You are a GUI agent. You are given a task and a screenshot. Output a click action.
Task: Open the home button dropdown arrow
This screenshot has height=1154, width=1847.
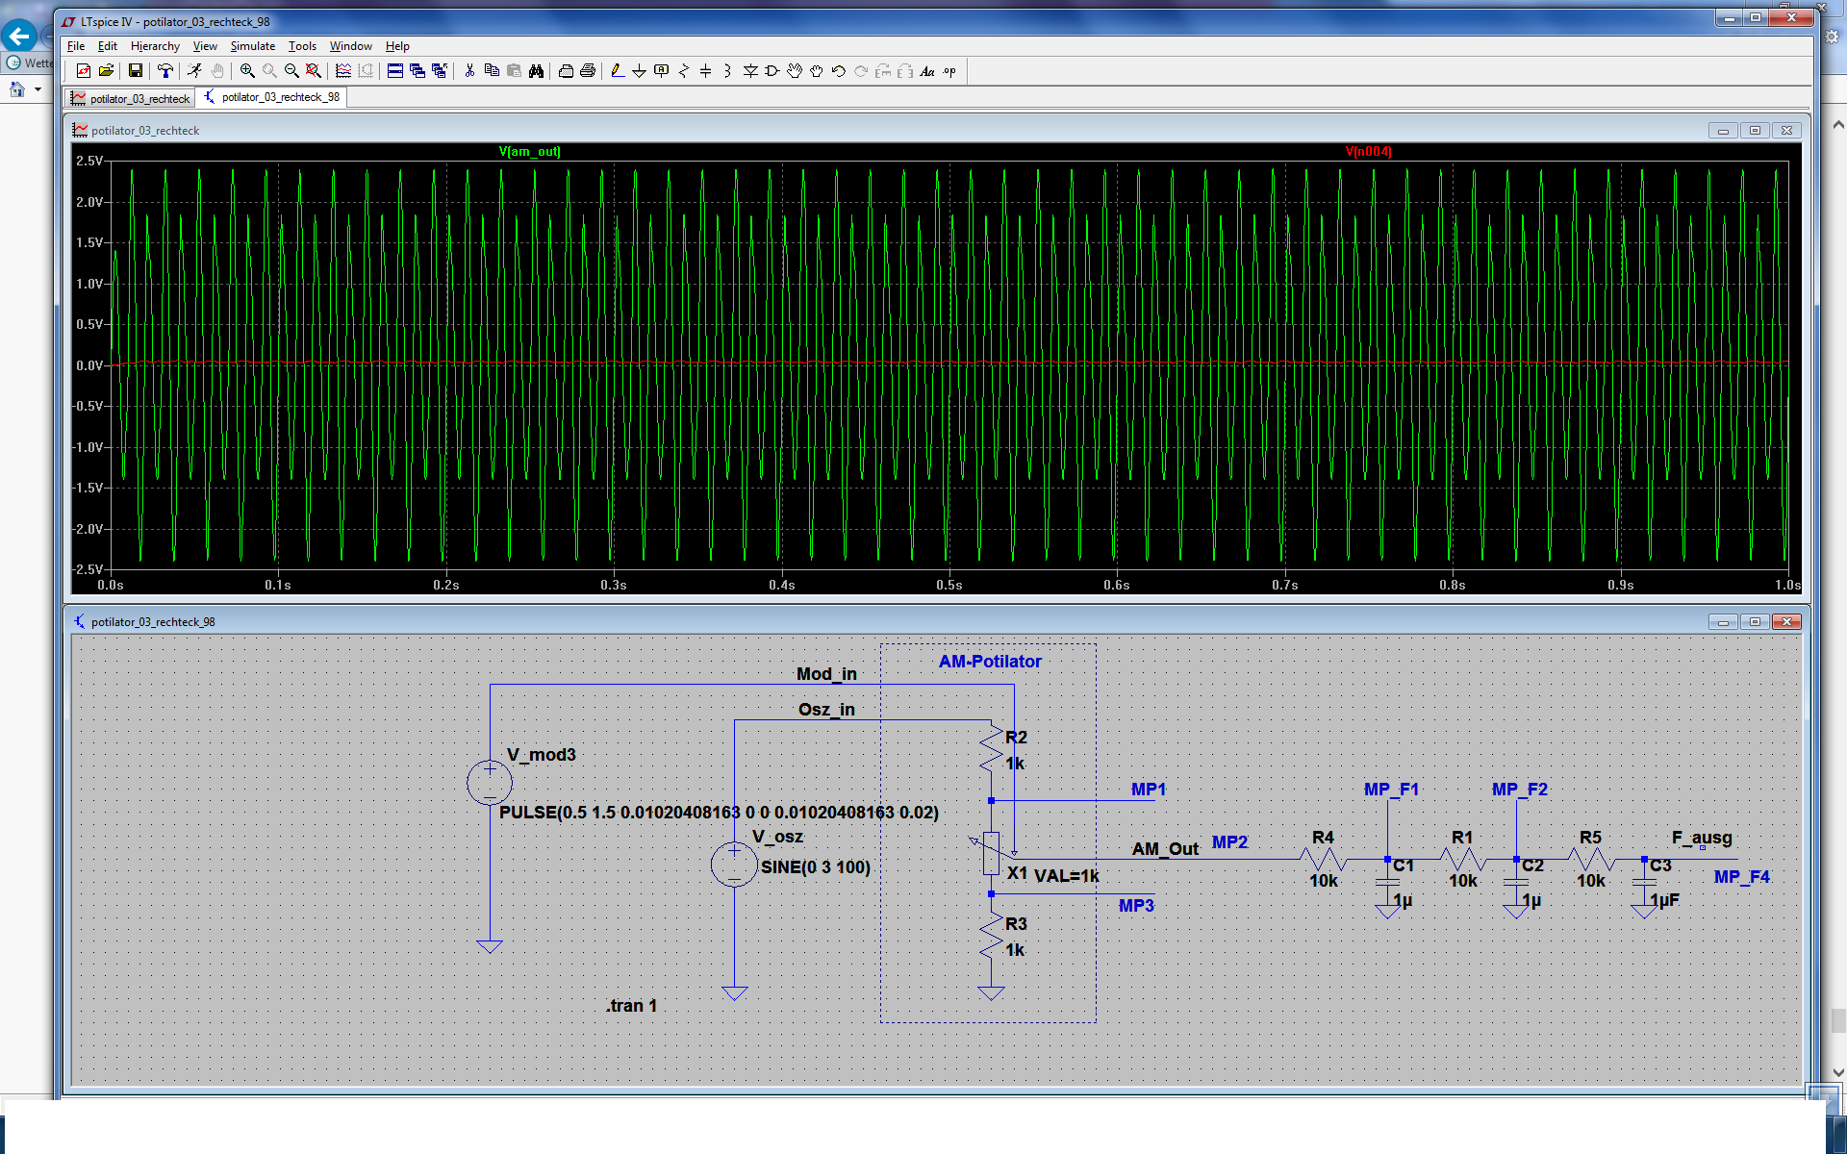point(38,89)
